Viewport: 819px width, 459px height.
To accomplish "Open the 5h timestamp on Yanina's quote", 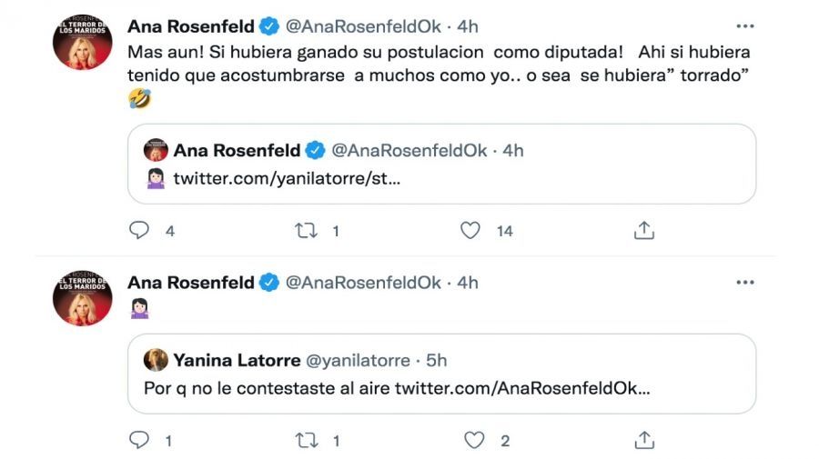I will [436, 360].
